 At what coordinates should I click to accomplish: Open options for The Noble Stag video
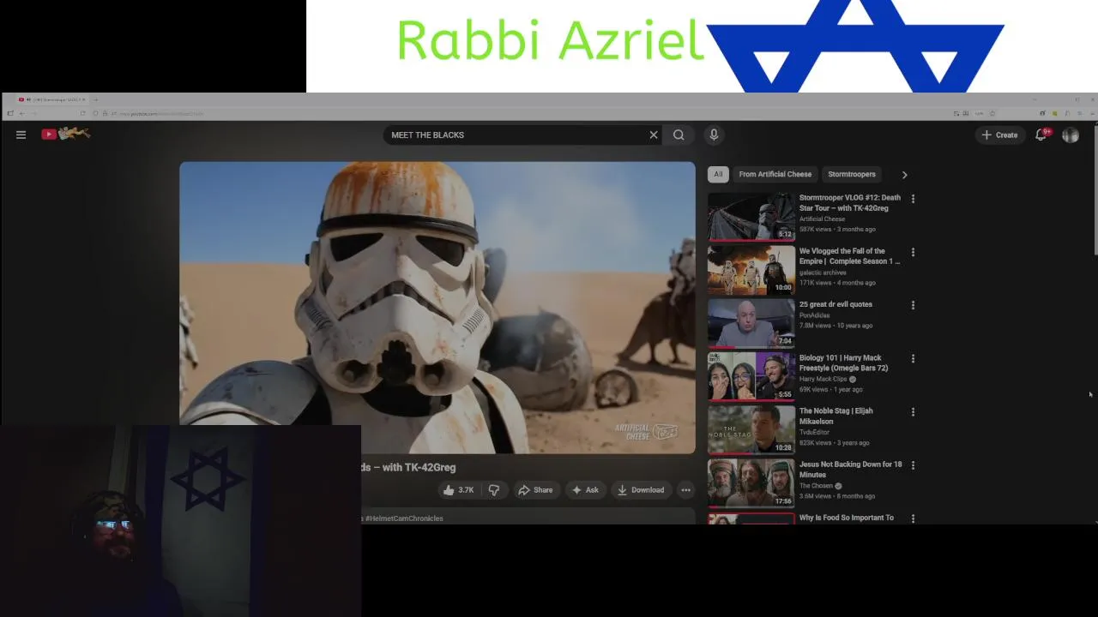coord(913,412)
